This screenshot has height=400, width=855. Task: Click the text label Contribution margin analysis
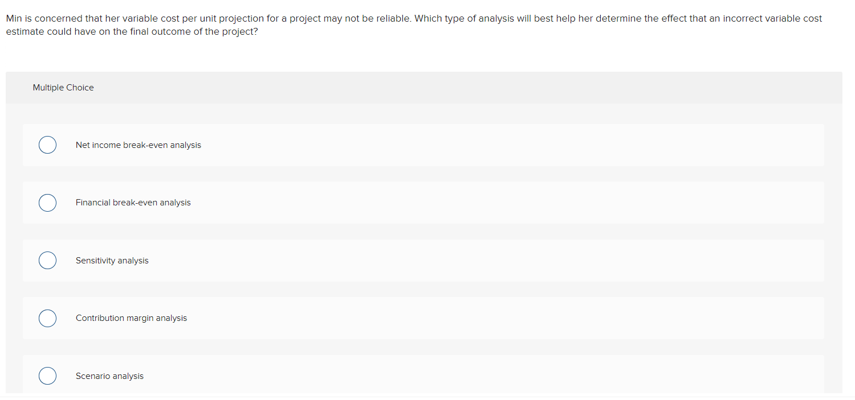(131, 318)
